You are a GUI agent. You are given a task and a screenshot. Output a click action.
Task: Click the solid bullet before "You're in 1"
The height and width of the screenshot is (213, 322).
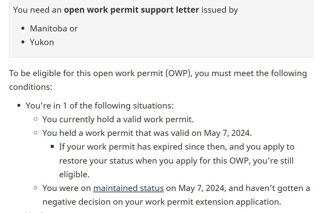(19, 106)
